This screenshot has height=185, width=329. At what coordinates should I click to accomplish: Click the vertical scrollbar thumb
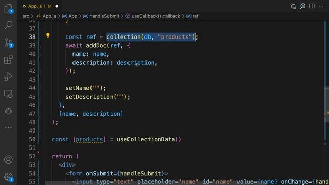[x=326, y=104]
